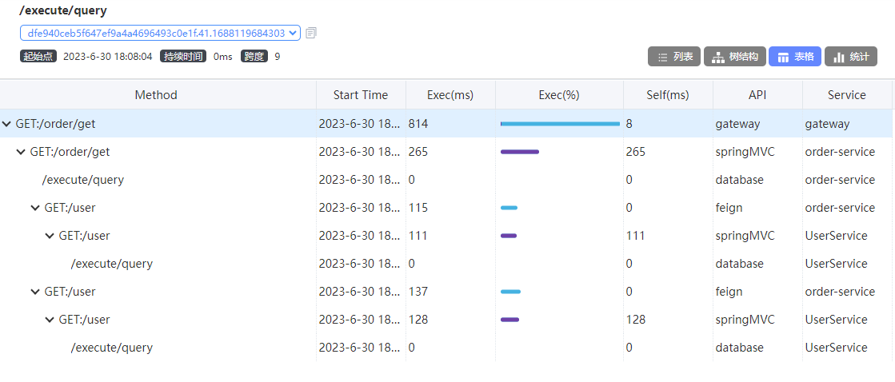Collapse the feign GET:/user row with Exec 137
The image size is (895, 382).
coord(35,292)
